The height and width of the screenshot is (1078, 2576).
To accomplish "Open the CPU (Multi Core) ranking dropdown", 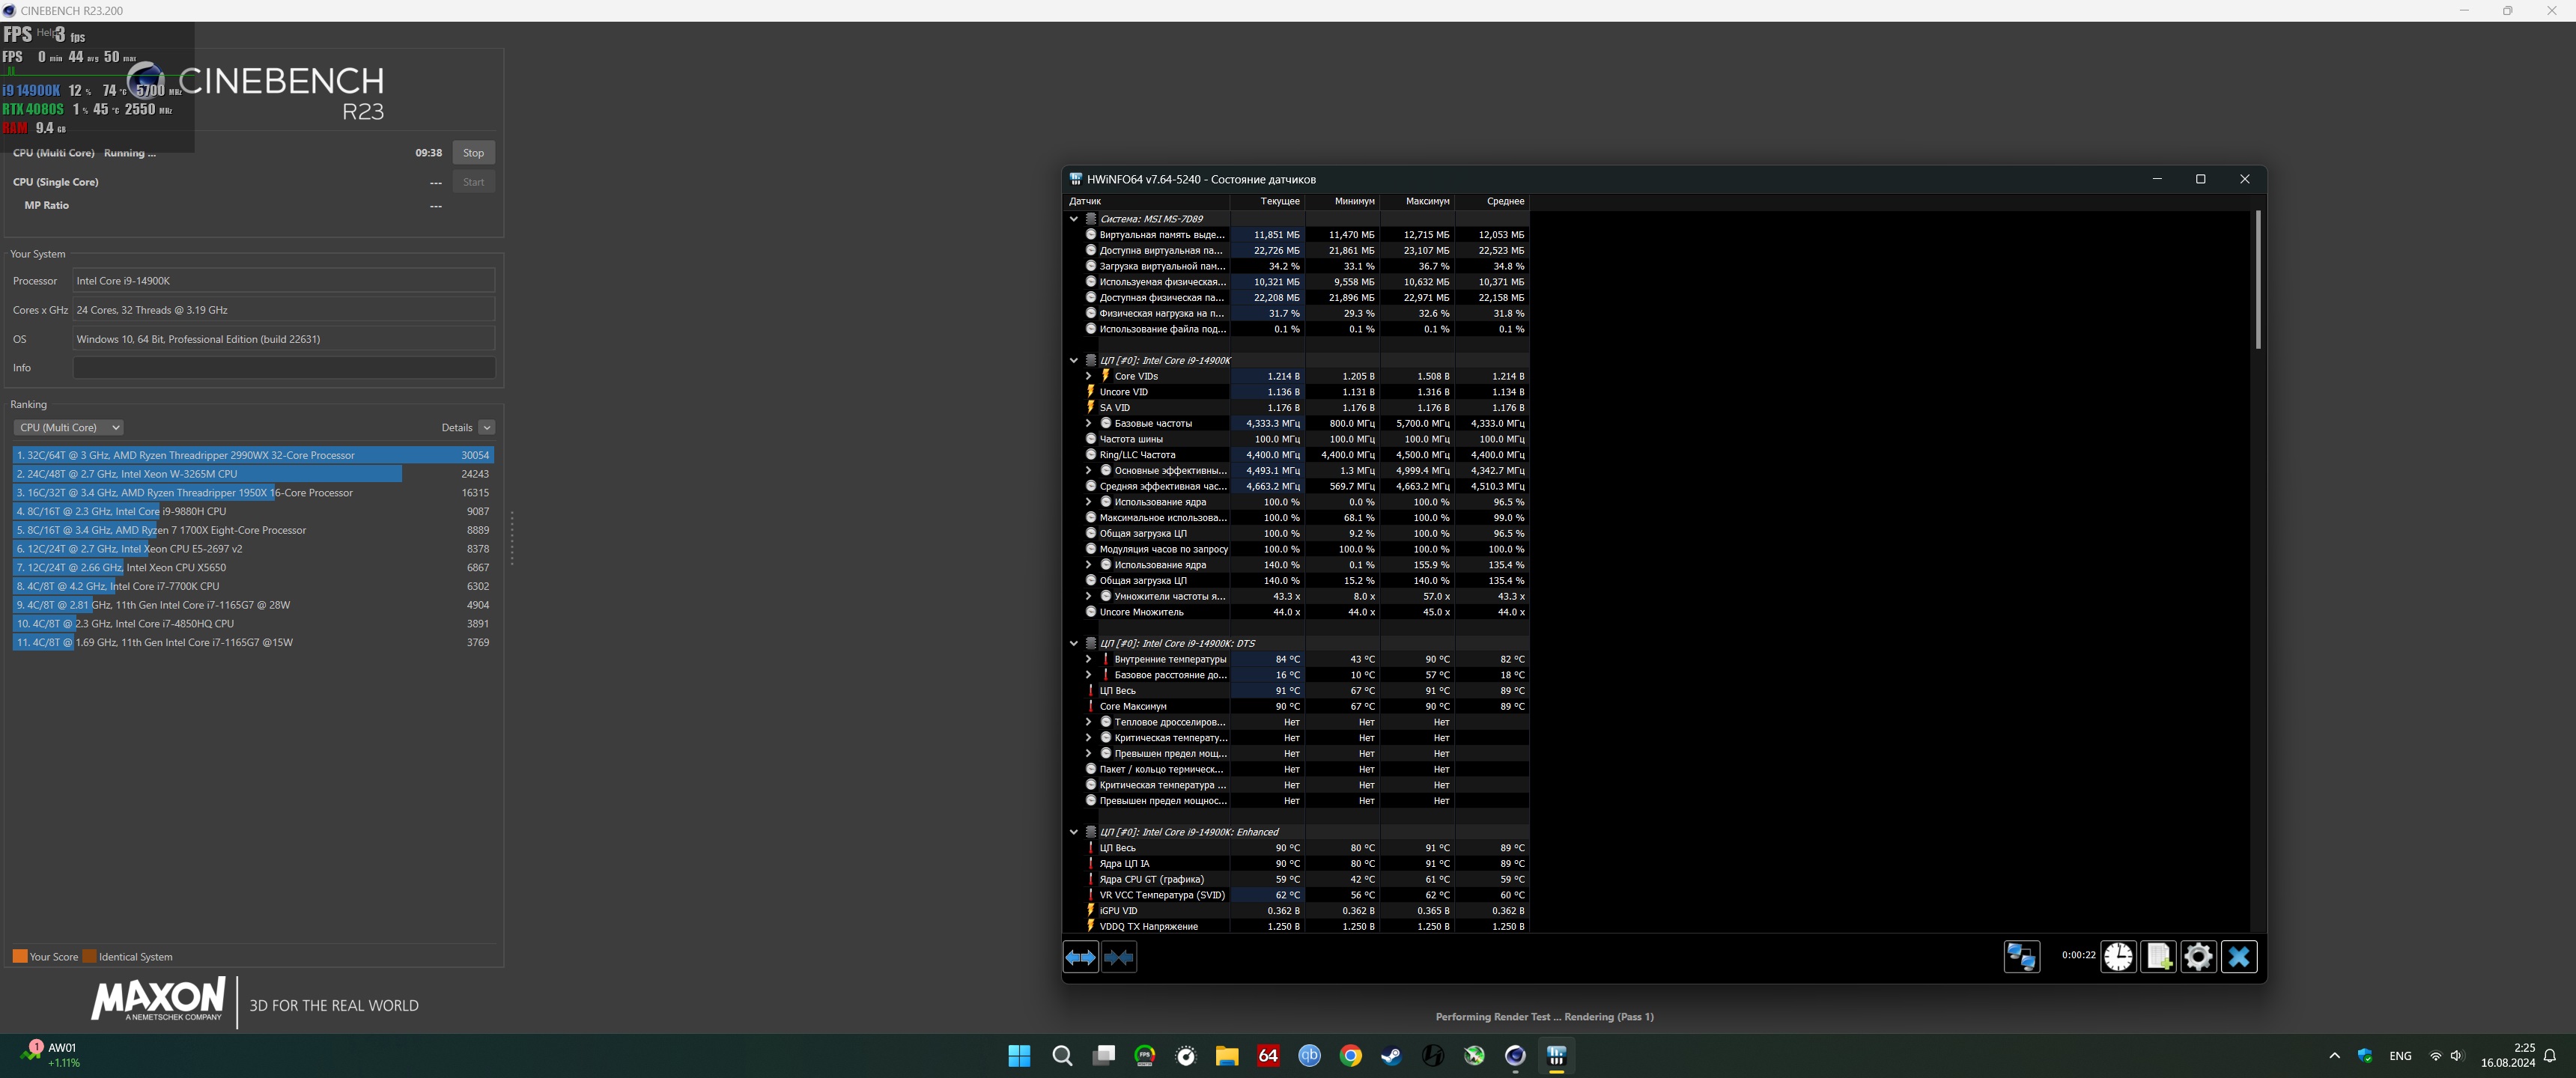I will pyautogui.click(x=68, y=427).
